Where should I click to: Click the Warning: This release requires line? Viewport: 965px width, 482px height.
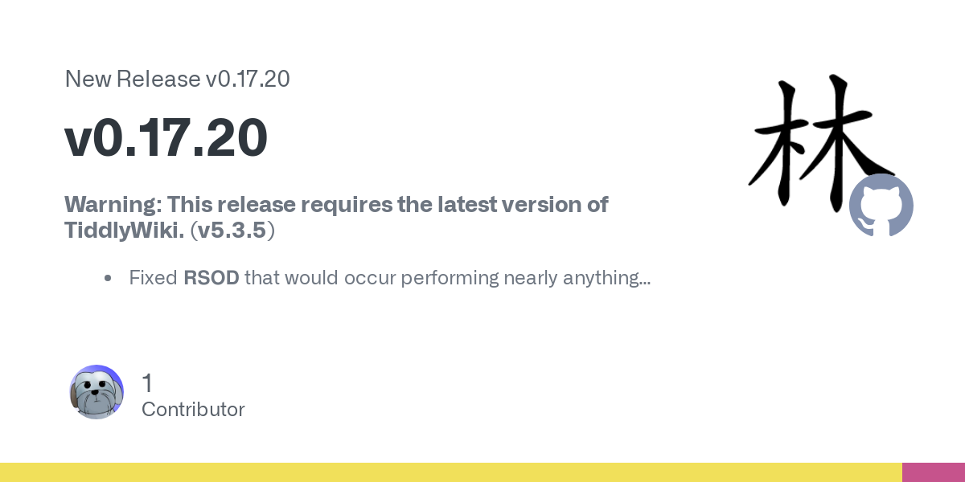[x=336, y=205]
